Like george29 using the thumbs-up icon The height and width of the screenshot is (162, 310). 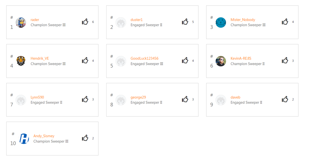pos(185,100)
